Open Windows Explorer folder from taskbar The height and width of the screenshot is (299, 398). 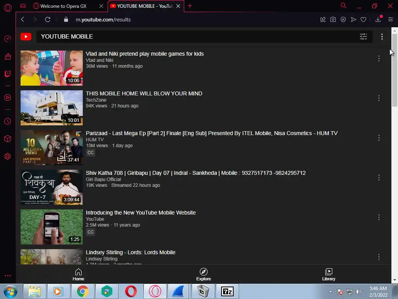(x=35, y=291)
